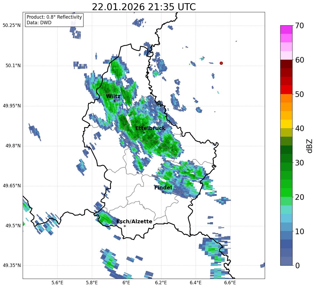Viewport: 316px width, 288px height.
Task: Click the 6°E longitude tick label
Action: (x=126, y=283)
